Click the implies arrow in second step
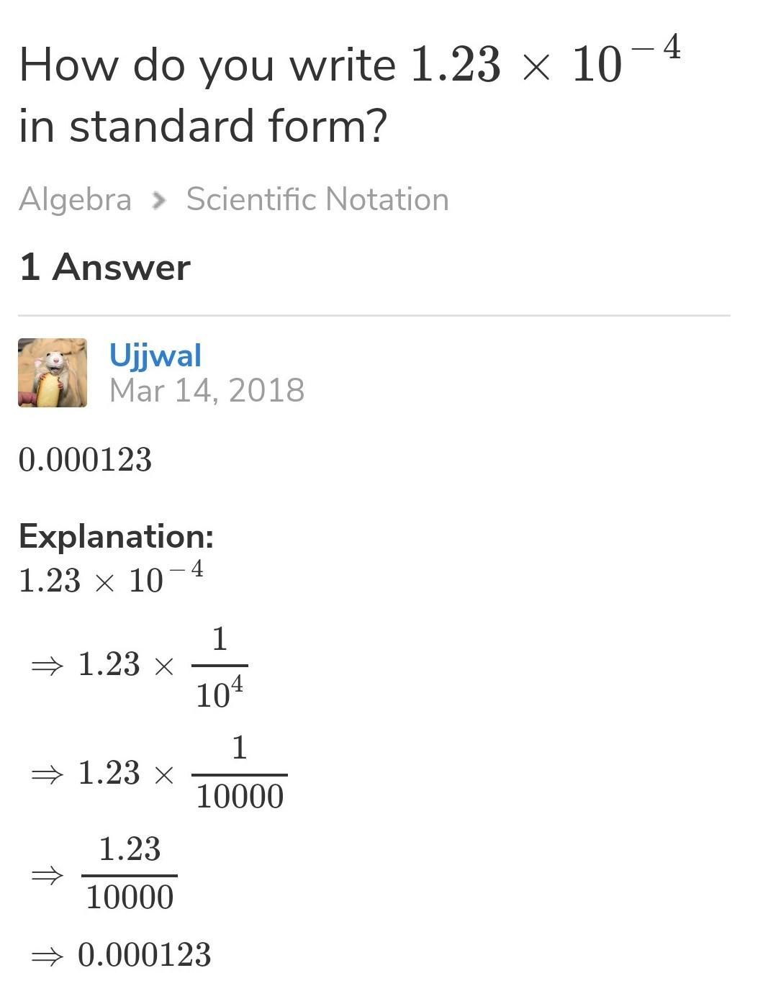Image resolution: width=763 pixels, height=991 pixels. pyautogui.click(x=48, y=775)
